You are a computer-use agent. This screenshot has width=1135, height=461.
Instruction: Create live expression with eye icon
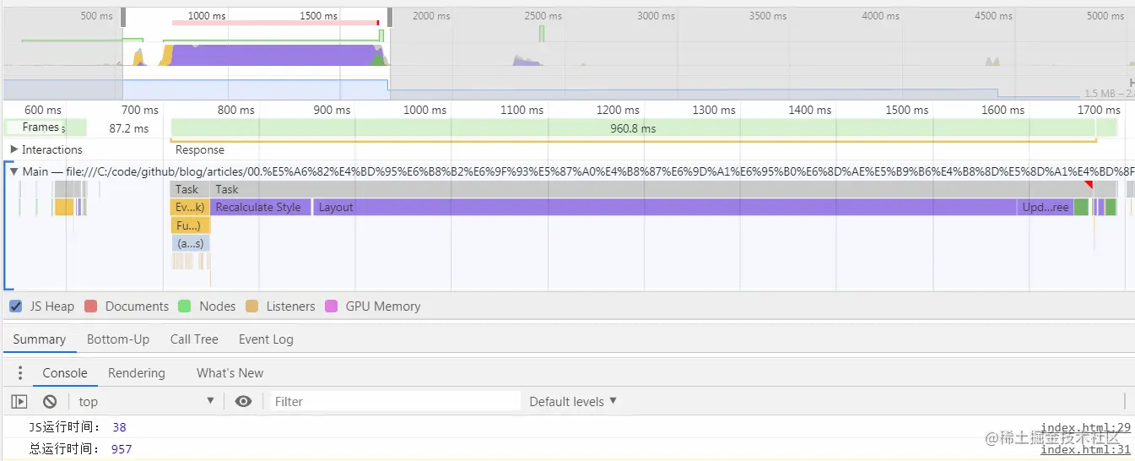click(243, 401)
